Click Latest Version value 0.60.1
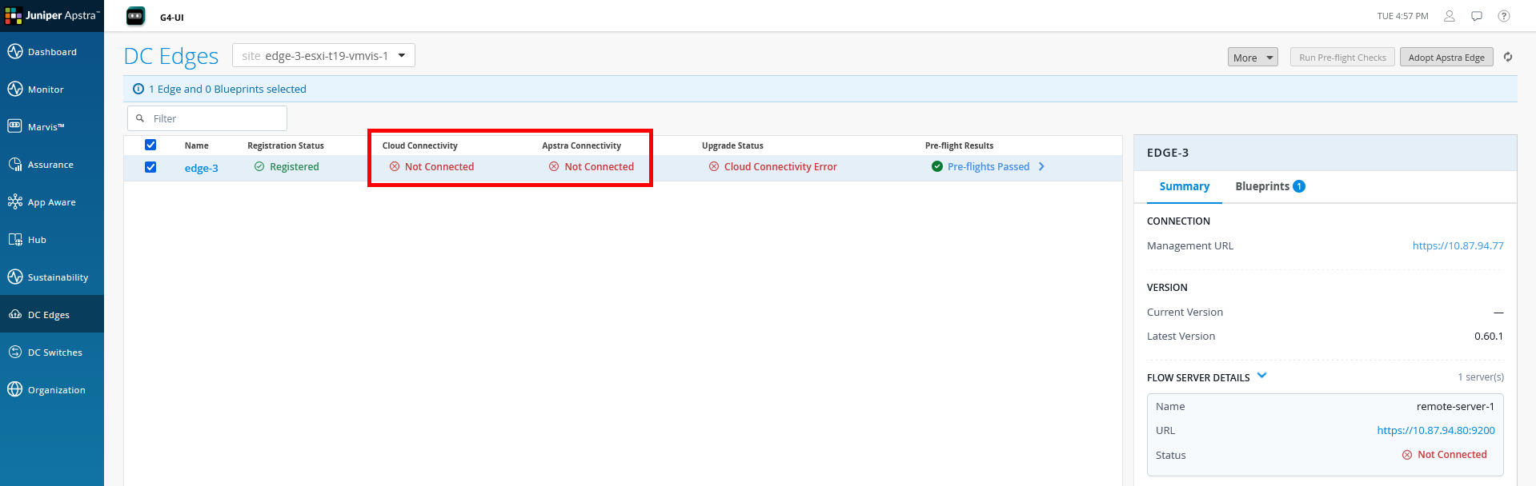1536x486 pixels. [x=1489, y=336]
